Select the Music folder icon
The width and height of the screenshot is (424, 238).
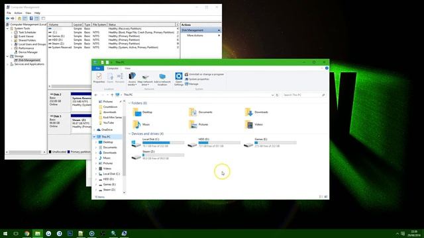[137, 124]
